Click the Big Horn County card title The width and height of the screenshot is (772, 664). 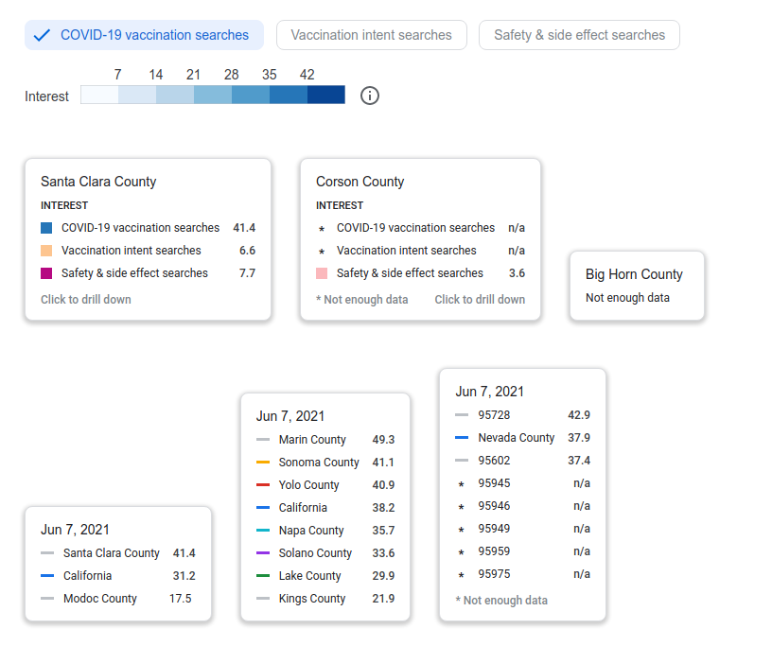[x=634, y=274]
